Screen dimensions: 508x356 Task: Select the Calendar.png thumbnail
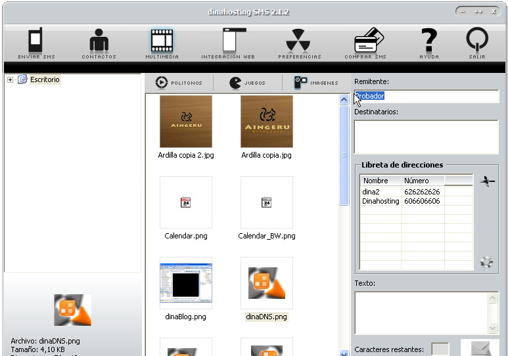point(186,202)
